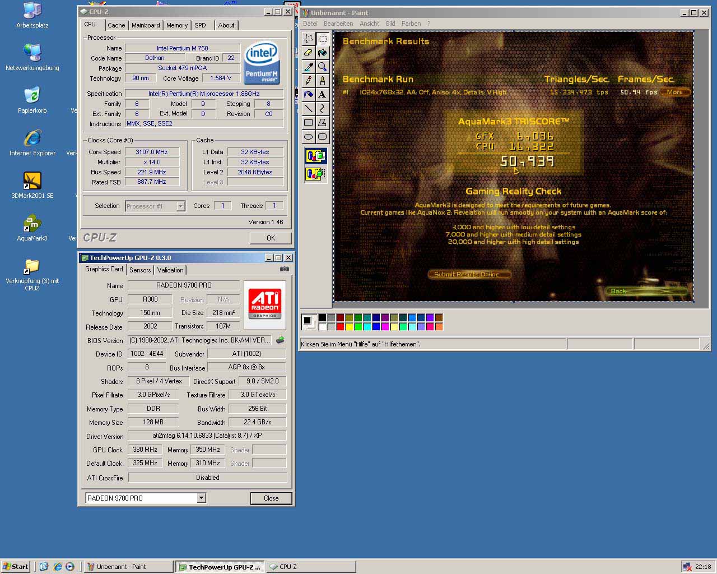Viewport: 717px width, 574px height.
Task: Activate the Magnifier tool in Paint
Action: click(x=323, y=67)
